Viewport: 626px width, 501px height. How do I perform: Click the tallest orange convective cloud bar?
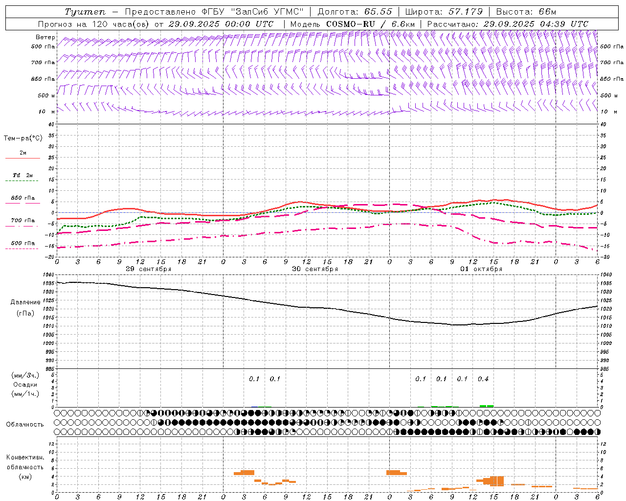tap(497, 481)
